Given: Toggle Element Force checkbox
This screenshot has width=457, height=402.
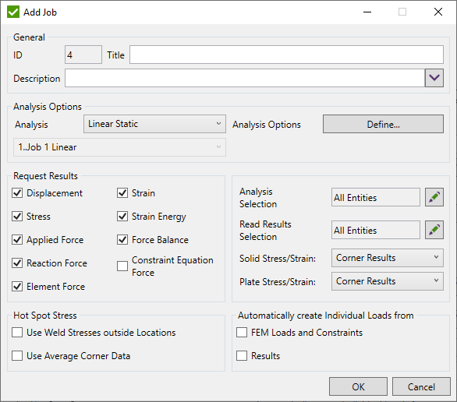Looking at the screenshot, I should [x=17, y=286].
